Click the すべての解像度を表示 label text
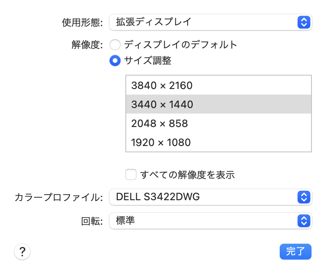The height and width of the screenshot is (273, 323). point(188,174)
